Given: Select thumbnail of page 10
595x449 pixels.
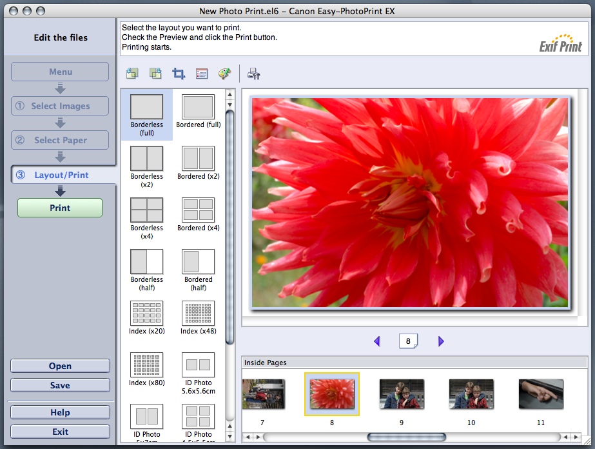Looking at the screenshot, I should click(x=471, y=394).
